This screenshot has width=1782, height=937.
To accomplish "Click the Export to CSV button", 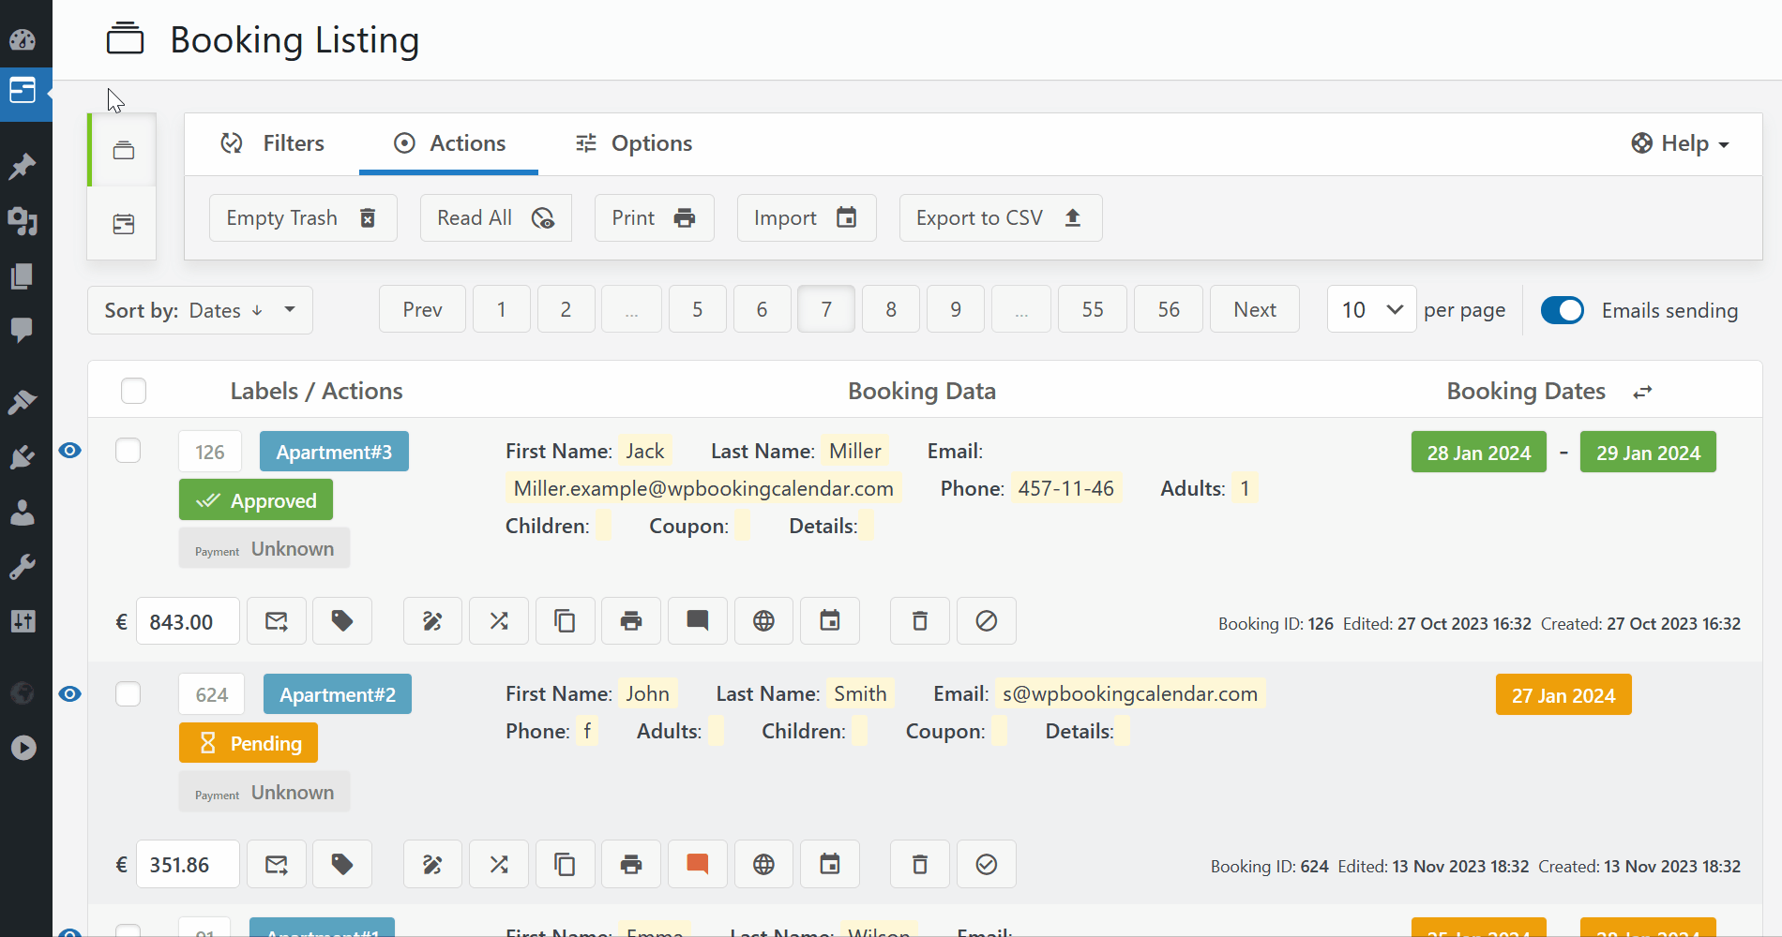I will (x=1000, y=218).
